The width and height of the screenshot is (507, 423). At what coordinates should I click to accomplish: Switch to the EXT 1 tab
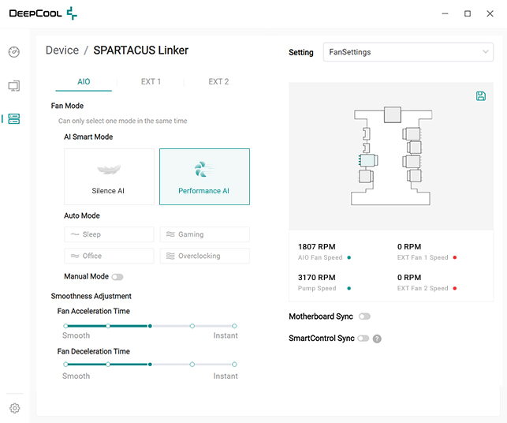[151, 81]
